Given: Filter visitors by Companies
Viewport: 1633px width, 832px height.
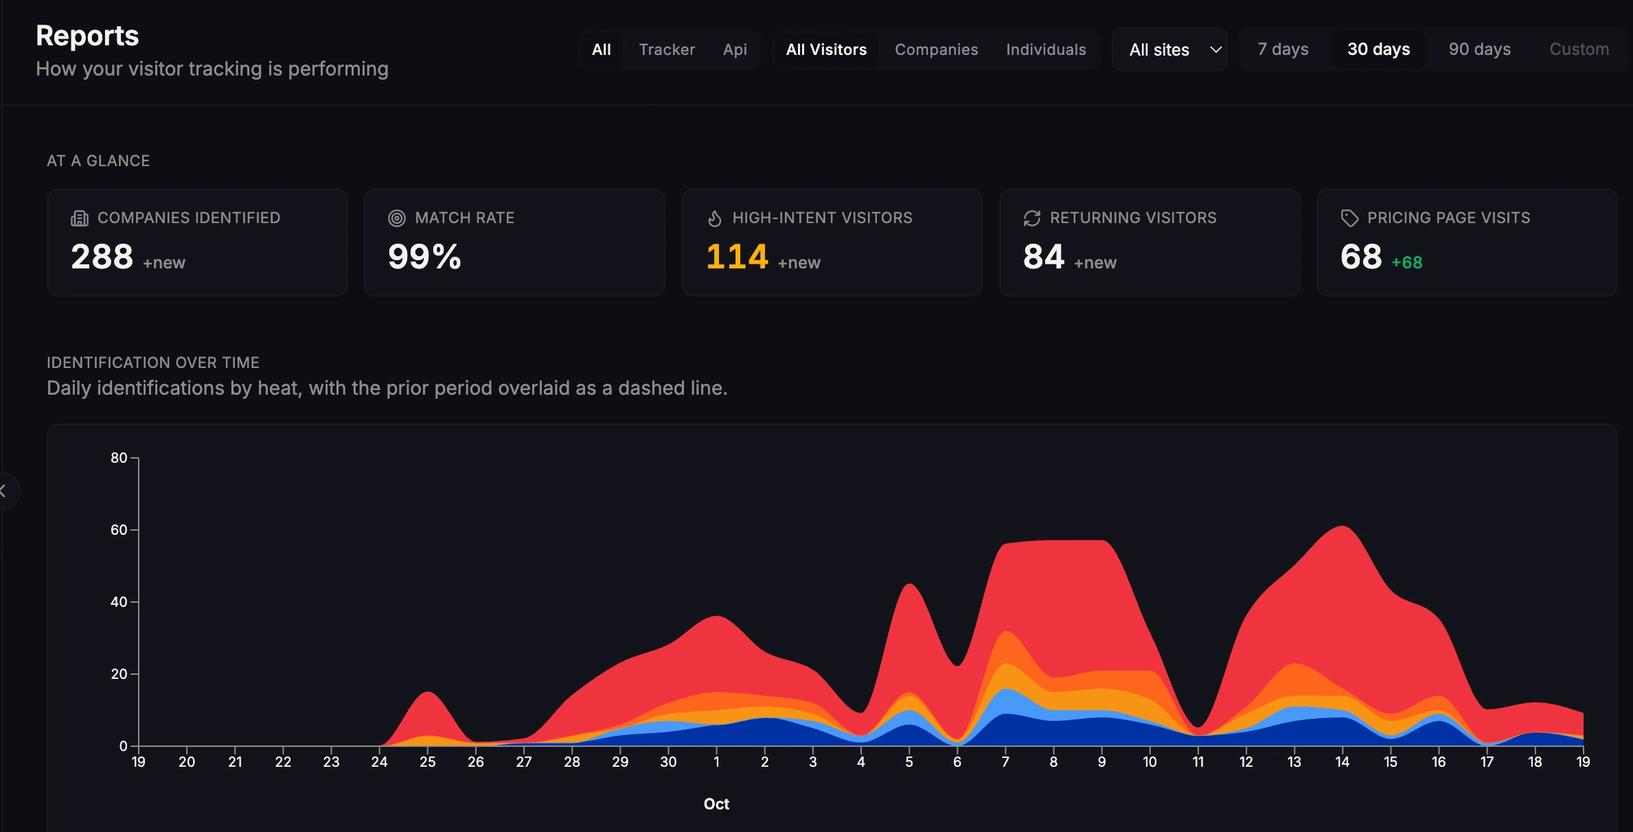Looking at the screenshot, I should pos(936,49).
